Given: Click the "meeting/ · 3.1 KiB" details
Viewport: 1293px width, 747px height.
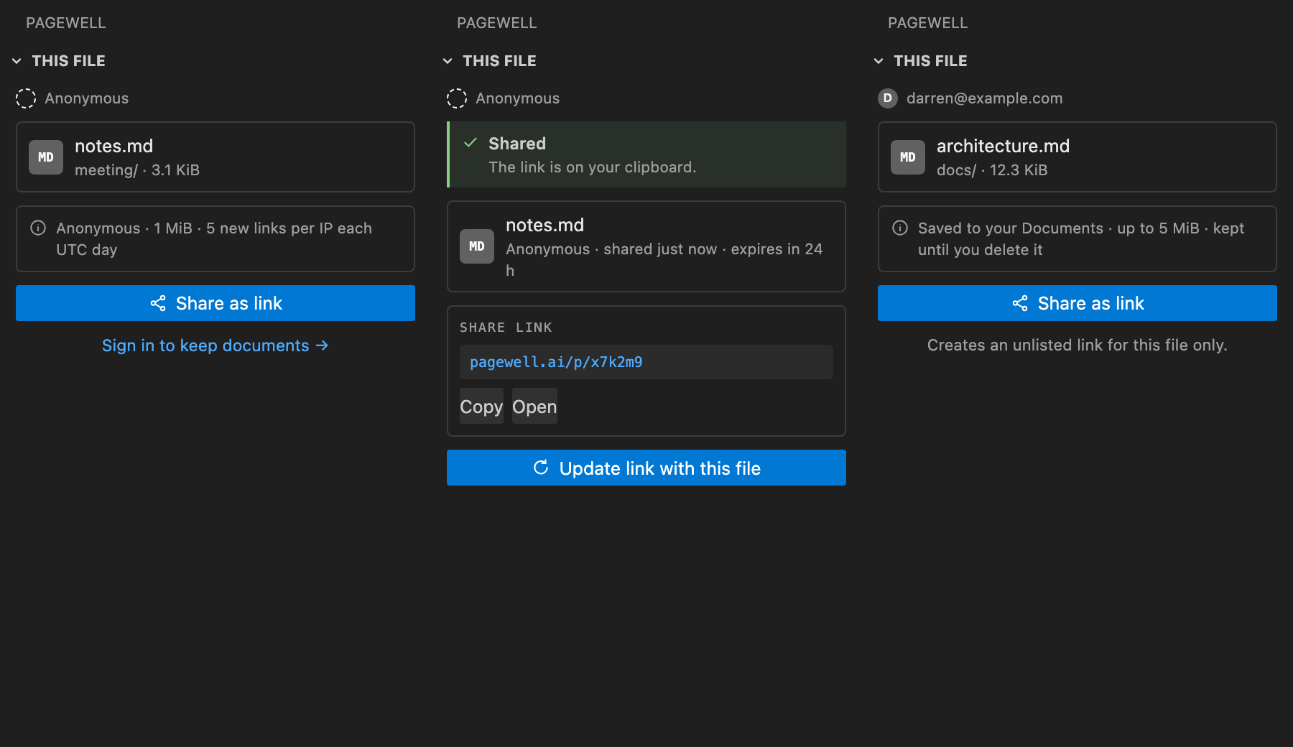Looking at the screenshot, I should point(137,170).
